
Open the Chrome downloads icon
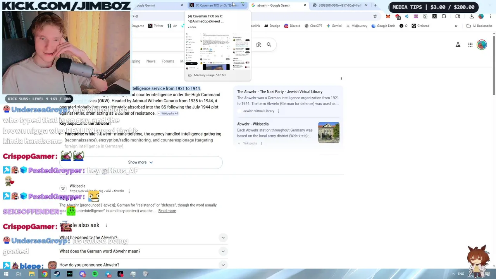[472, 16]
